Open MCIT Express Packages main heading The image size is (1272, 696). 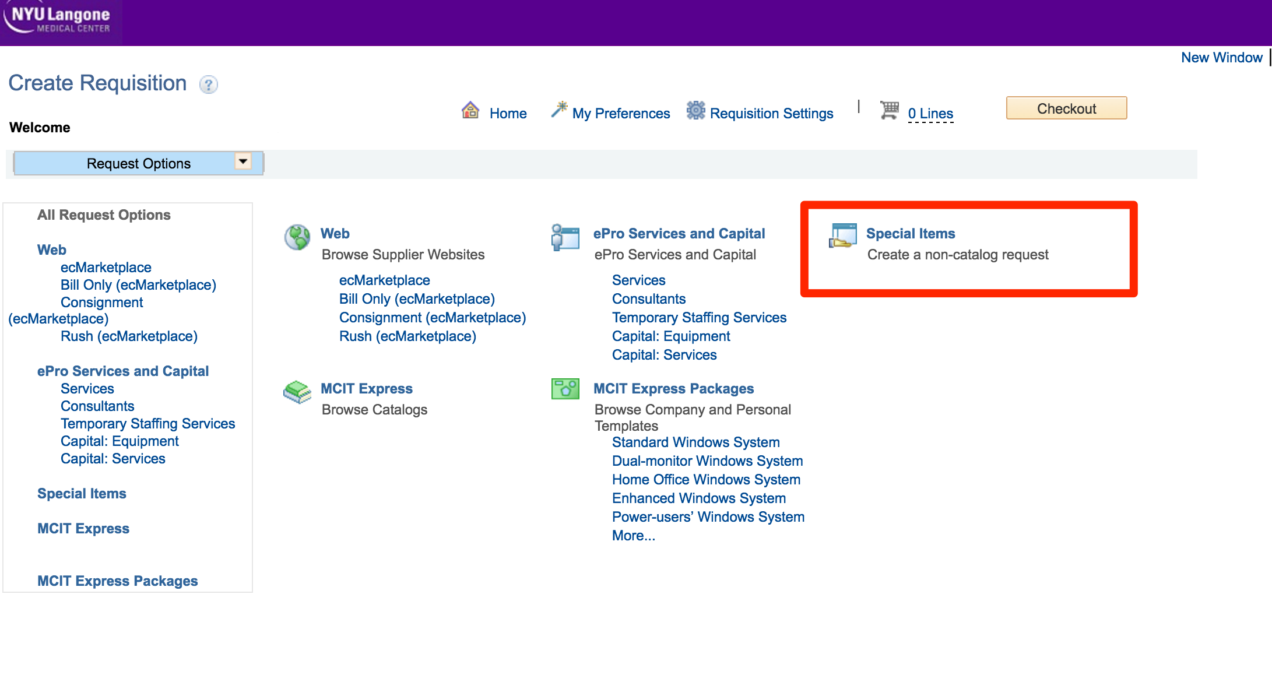click(x=674, y=389)
